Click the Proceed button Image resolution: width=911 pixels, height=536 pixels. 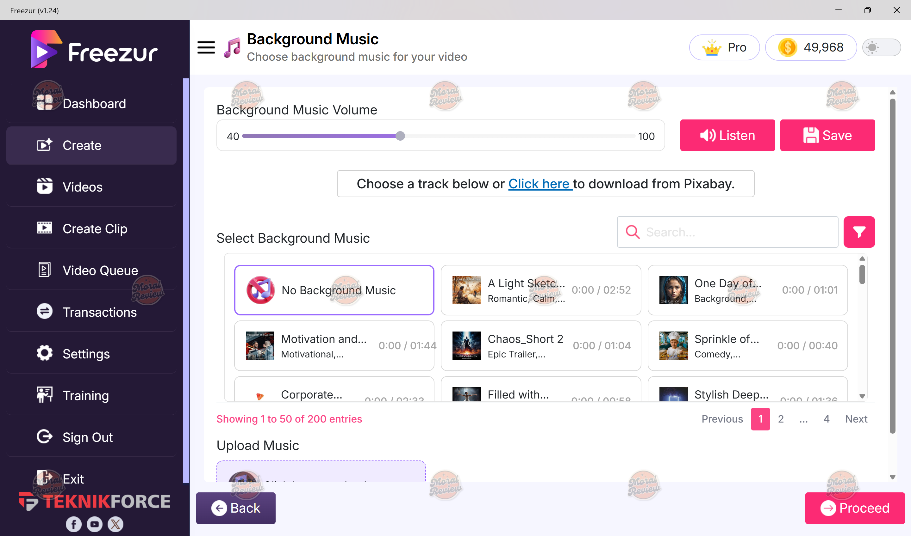pos(855,508)
